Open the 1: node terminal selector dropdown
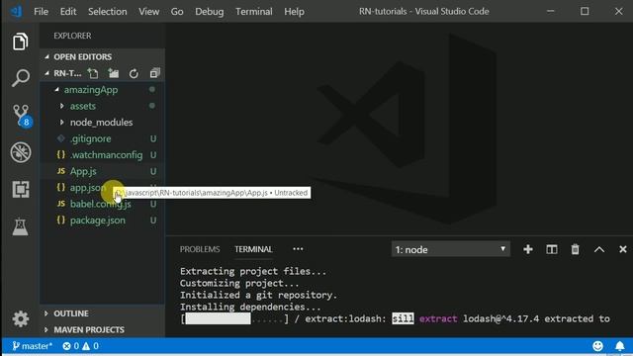The image size is (633, 356). [x=451, y=249]
